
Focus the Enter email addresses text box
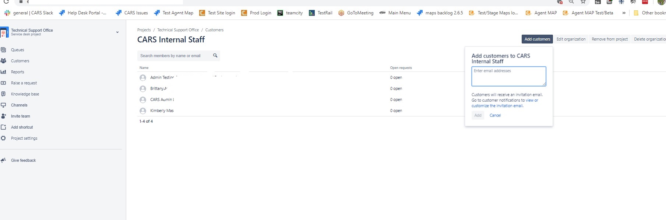click(509, 76)
